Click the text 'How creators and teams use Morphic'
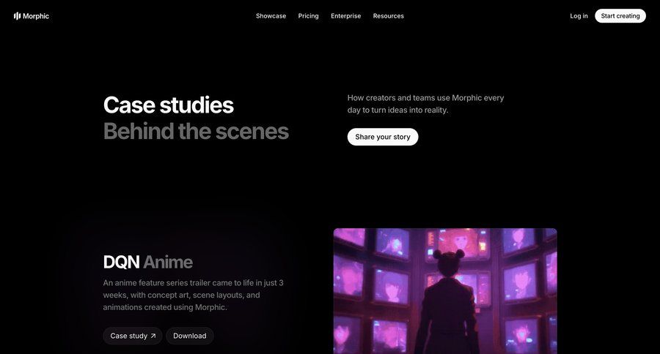 coord(414,98)
